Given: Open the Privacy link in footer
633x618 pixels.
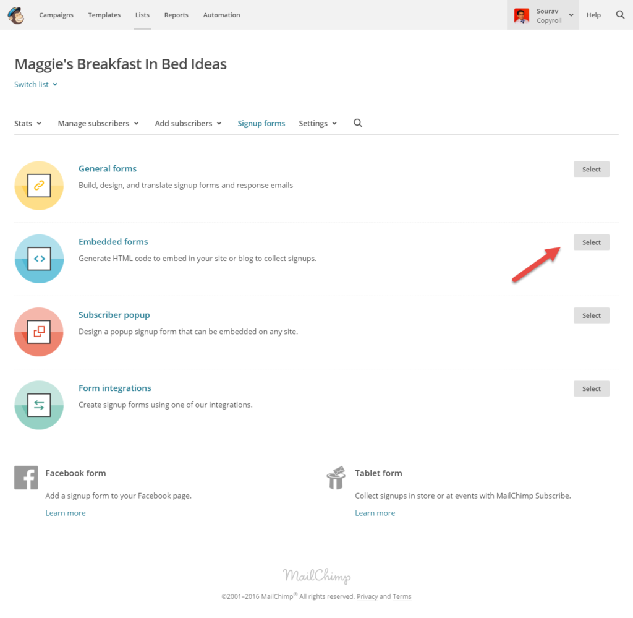Looking at the screenshot, I should (x=367, y=596).
